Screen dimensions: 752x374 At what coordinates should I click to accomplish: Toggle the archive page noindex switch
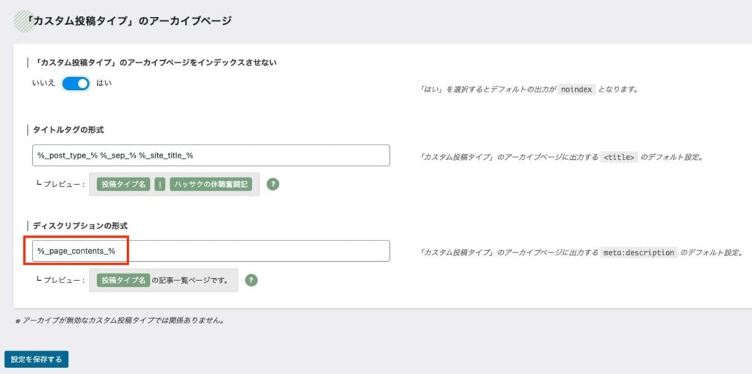click(x=76, y=84)
